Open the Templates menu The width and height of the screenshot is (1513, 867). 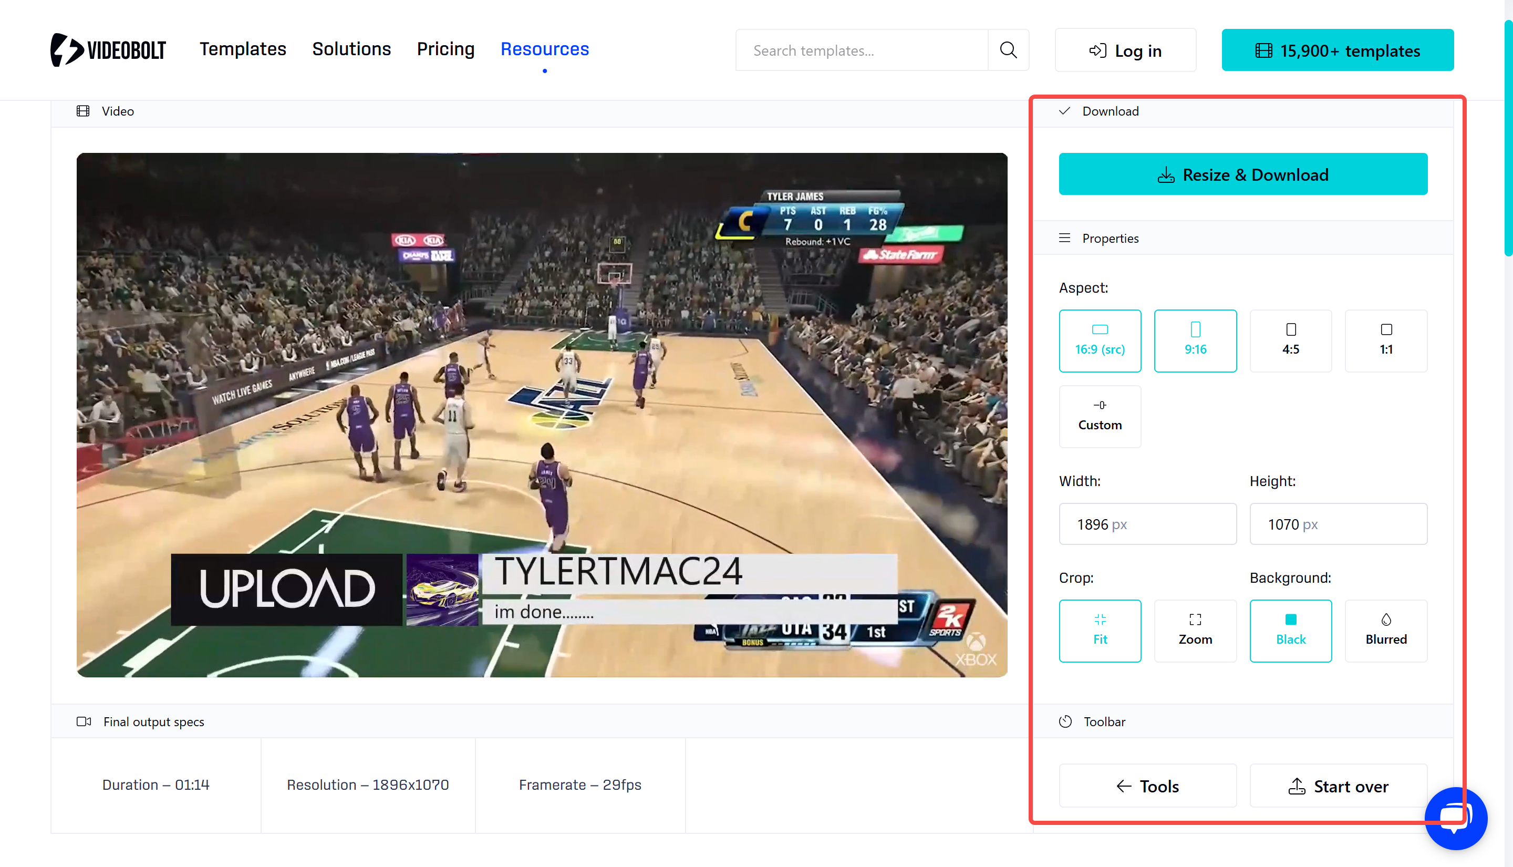click(x=242, y=49)
